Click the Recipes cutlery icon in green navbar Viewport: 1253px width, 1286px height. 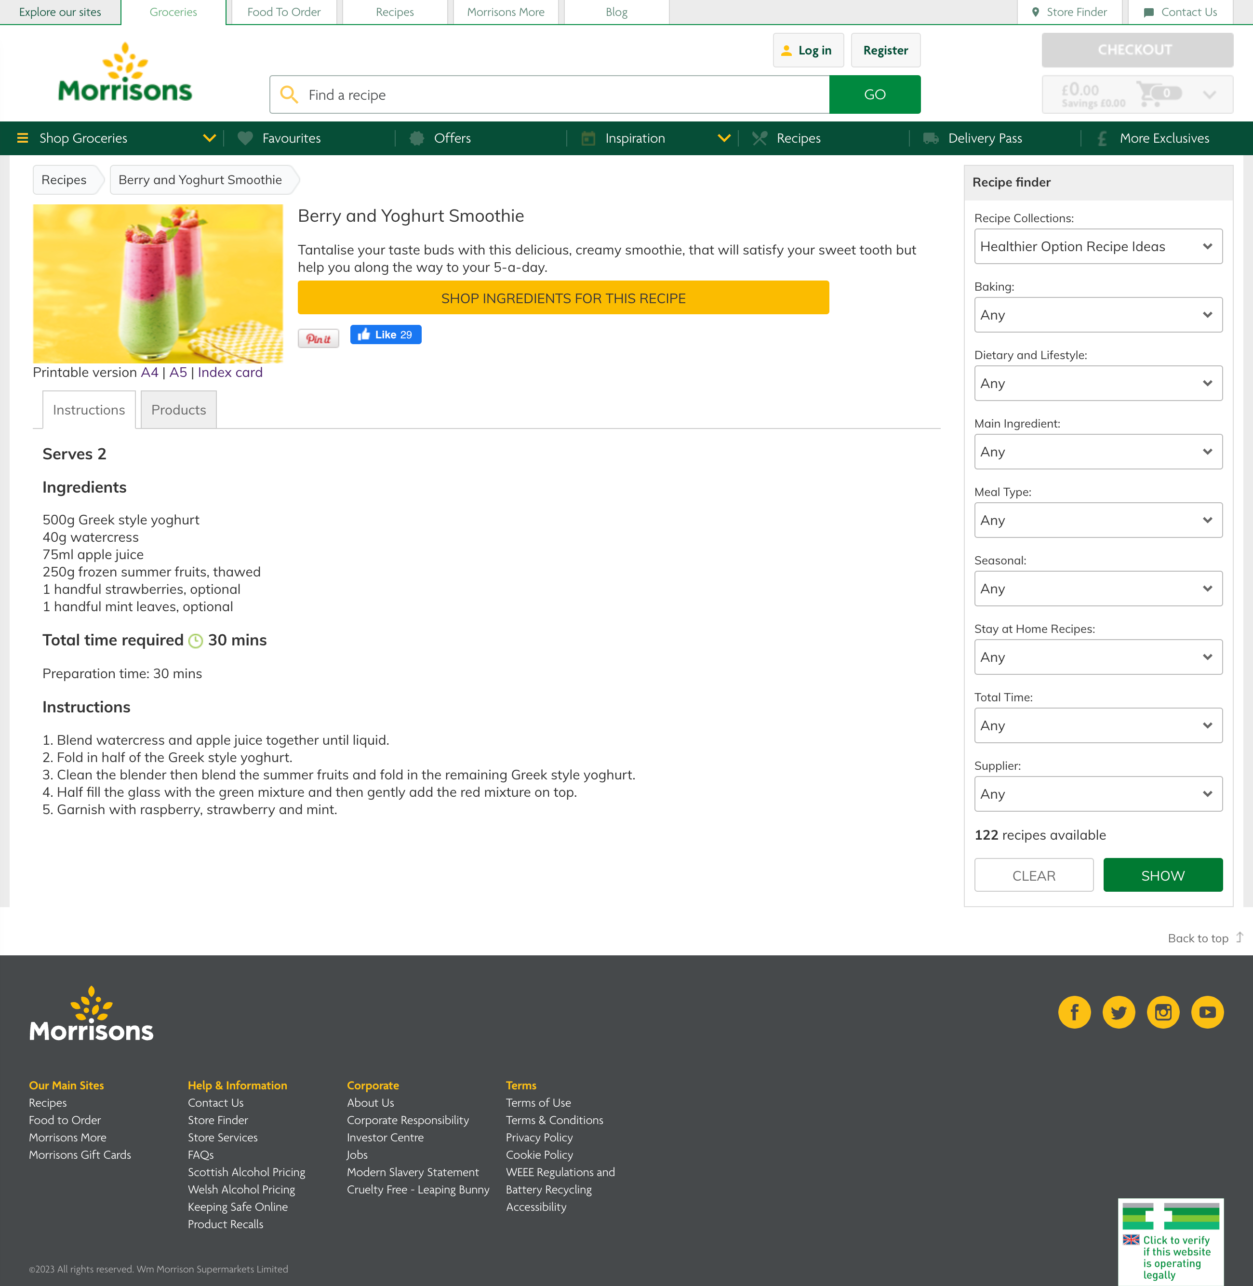click(760, 138)
